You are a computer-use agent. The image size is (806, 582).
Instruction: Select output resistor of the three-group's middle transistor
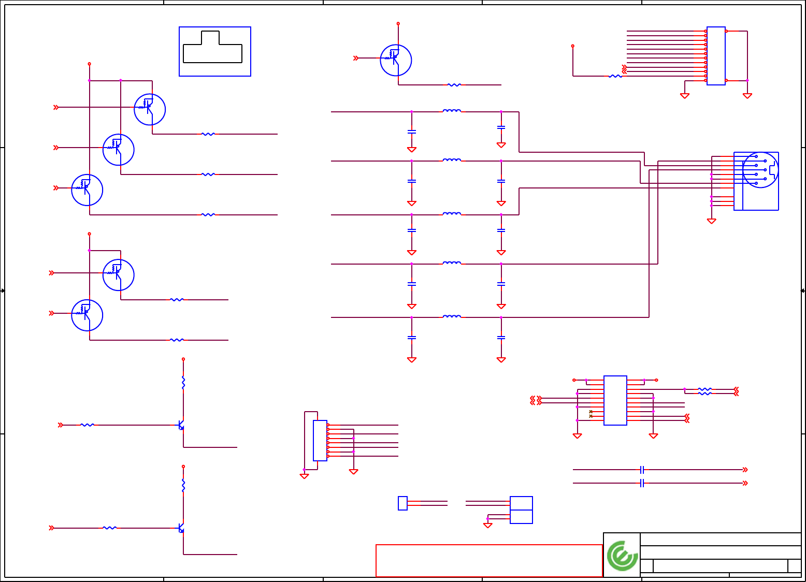208,174
